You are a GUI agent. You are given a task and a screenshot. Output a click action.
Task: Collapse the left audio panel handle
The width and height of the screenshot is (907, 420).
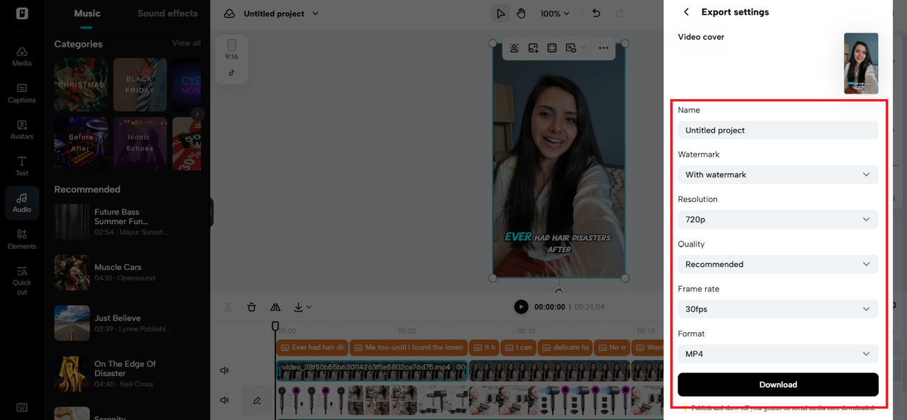point(212,212)
